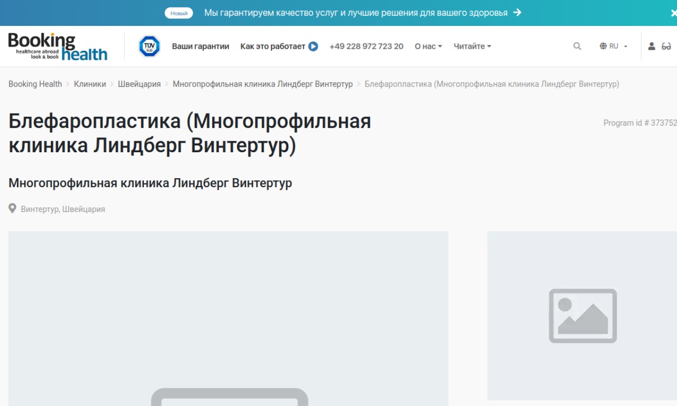Open Ваши гарантии menu item
The image size is (677, 406).
[200, 47]
